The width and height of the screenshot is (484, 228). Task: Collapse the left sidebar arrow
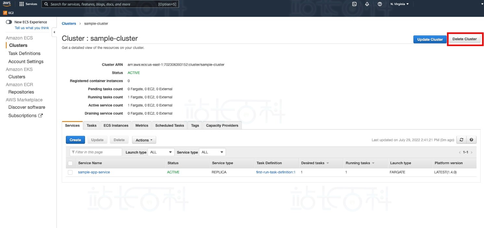click(54, 32)
